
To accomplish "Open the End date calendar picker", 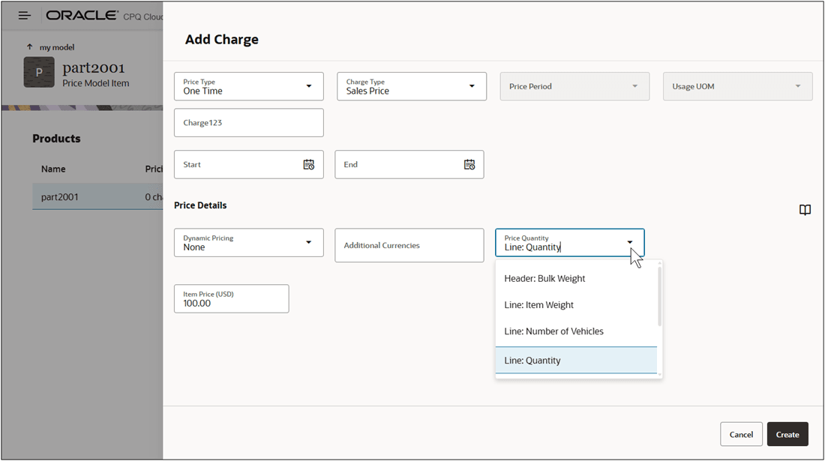I will pos(469,165).
